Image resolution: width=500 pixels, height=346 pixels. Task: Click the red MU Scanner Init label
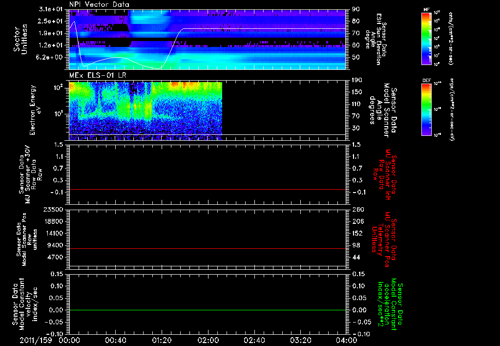(x=385, y=174)
